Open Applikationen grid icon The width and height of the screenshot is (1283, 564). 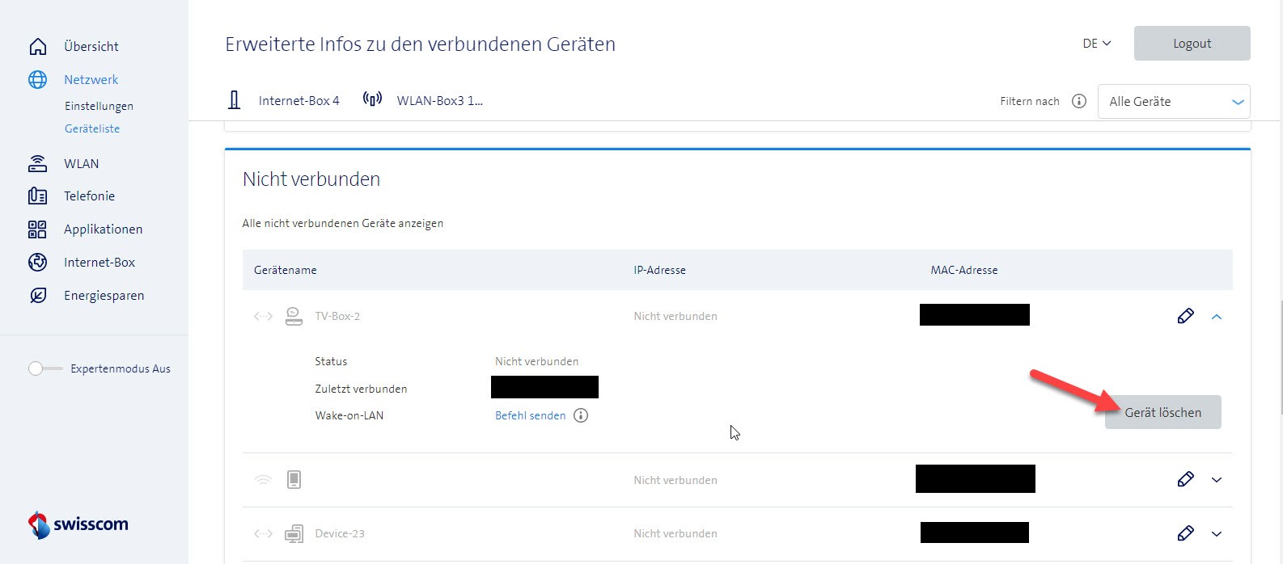click(x=37, y=229)
